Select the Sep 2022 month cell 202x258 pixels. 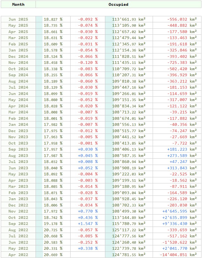click(x=18, y=224)
